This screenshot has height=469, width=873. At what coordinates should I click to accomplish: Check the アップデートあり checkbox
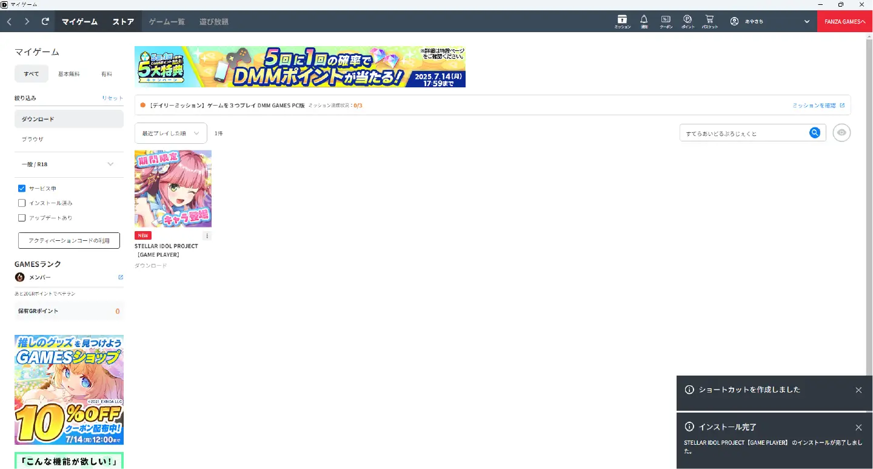[x=22, y=218]
